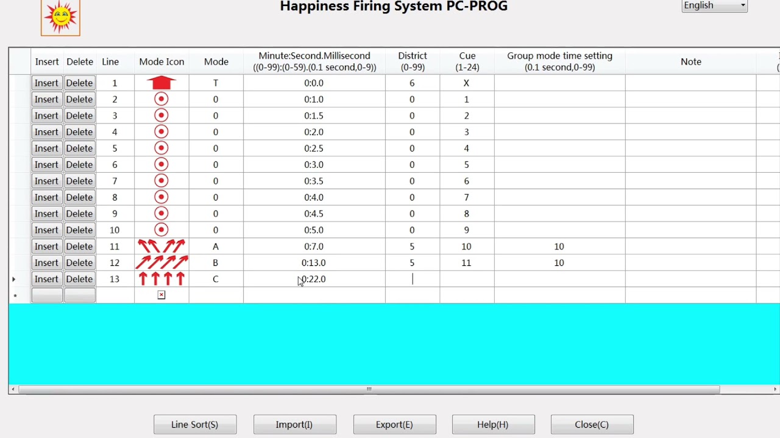Image resolution: width=780 pixels, height=438 pixels.
Task: Click the single-shot circle icon in line 3
Action: tap(161, 116)
